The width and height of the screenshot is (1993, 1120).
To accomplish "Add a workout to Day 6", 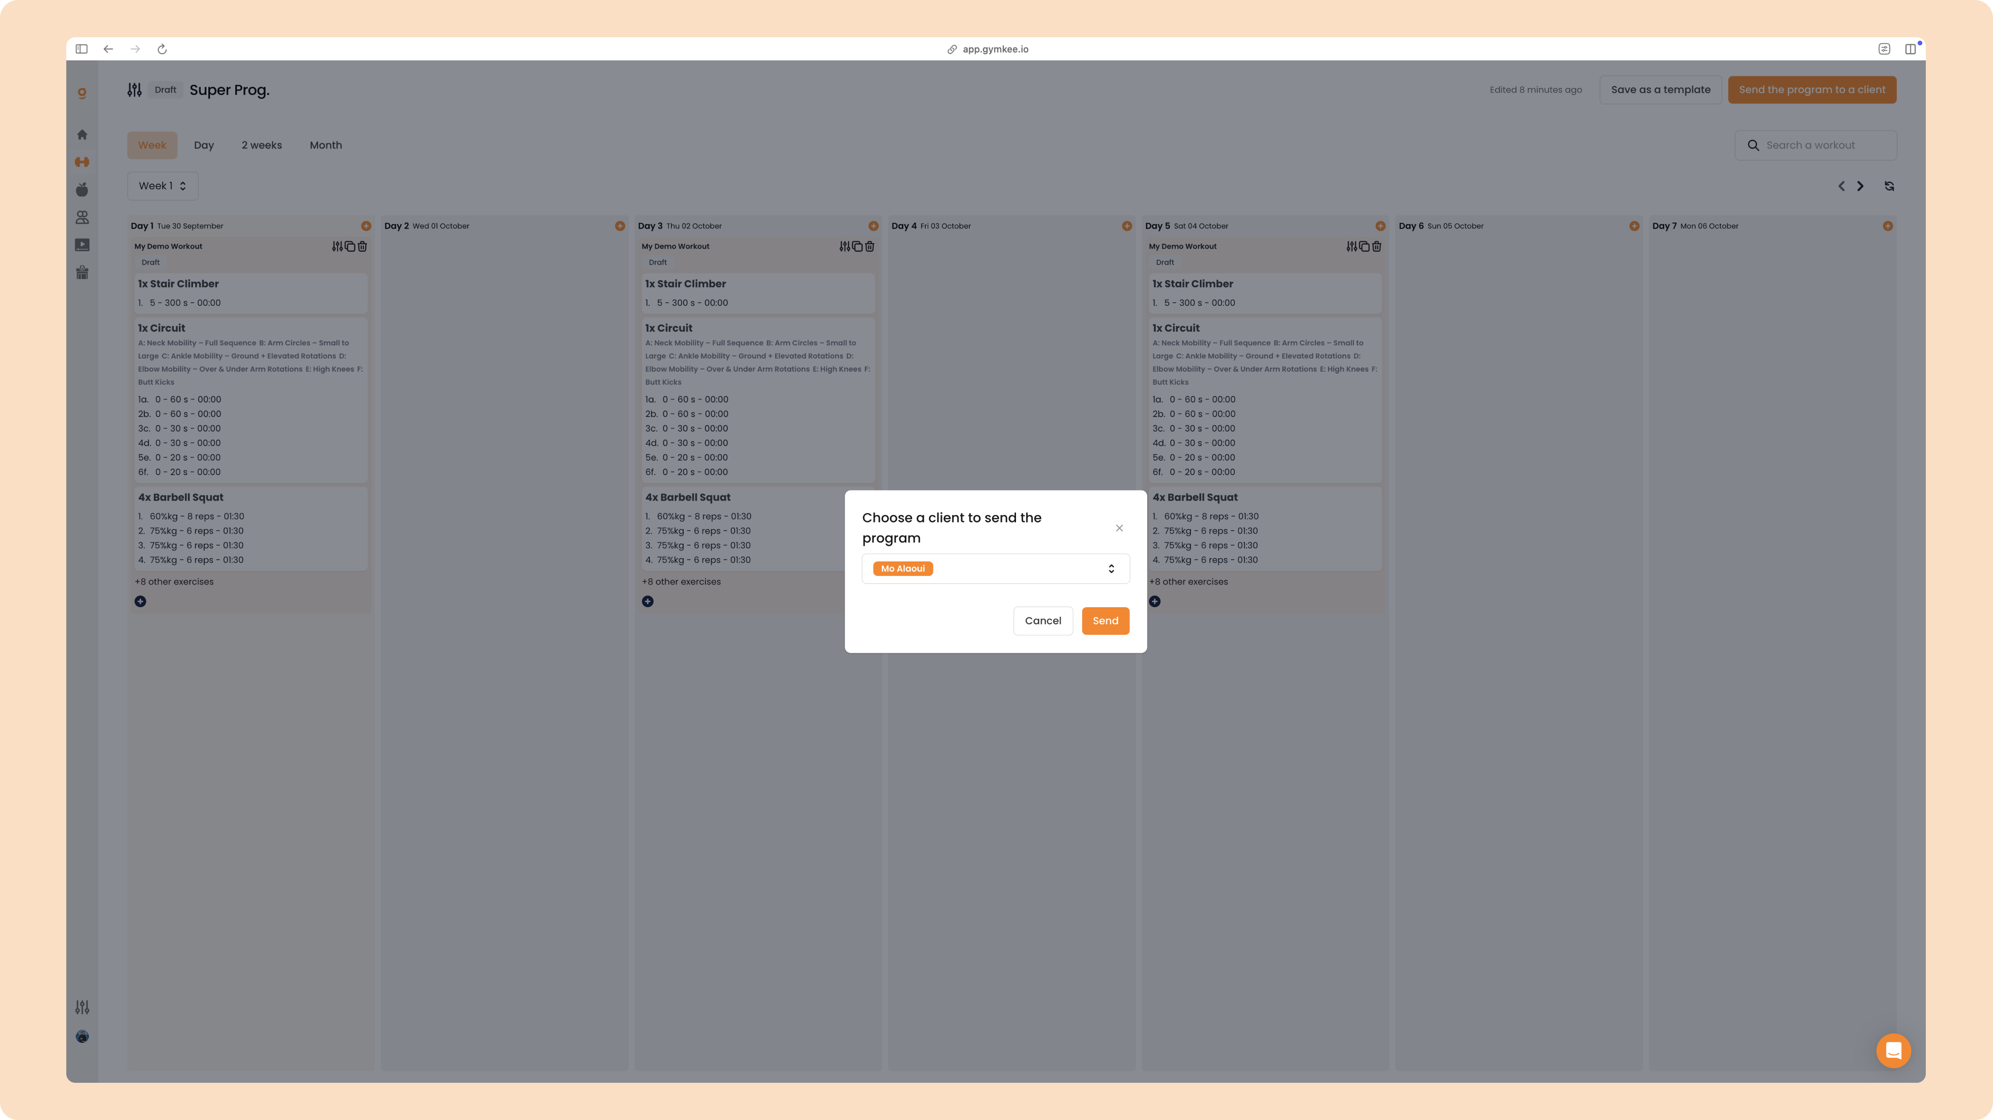I will click(x=1634, y=226).
